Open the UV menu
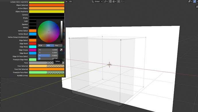This screenshot has height=112, width=198. (x=71, y=1)
